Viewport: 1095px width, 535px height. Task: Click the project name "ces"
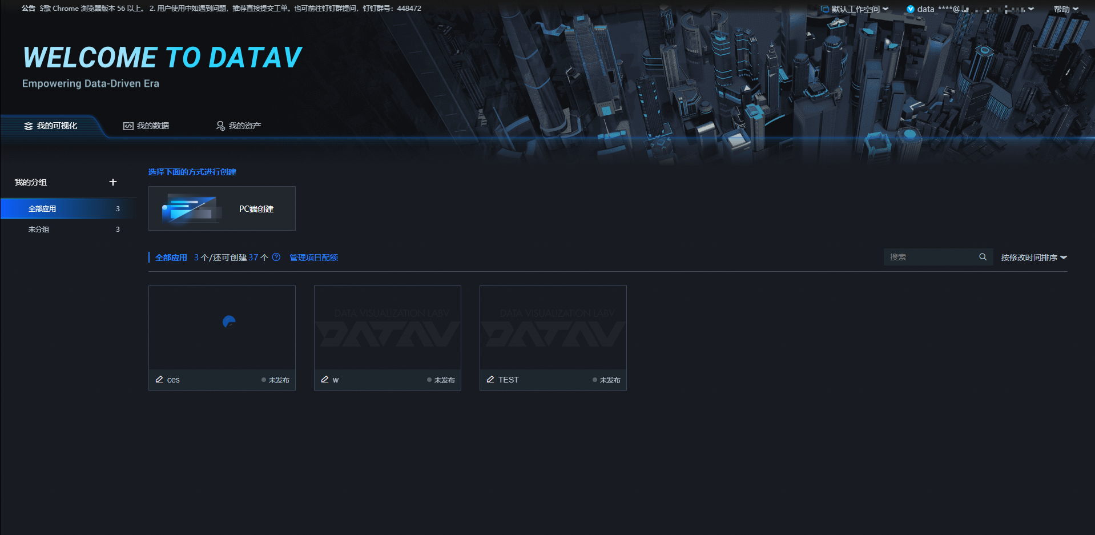pyautogui.click(x=174, y=380)
